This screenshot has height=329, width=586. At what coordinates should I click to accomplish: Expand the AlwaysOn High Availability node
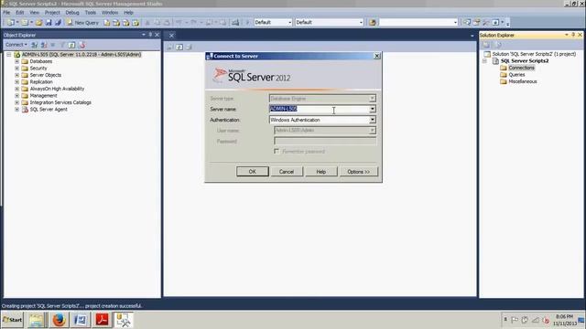(x=16, y=89)
